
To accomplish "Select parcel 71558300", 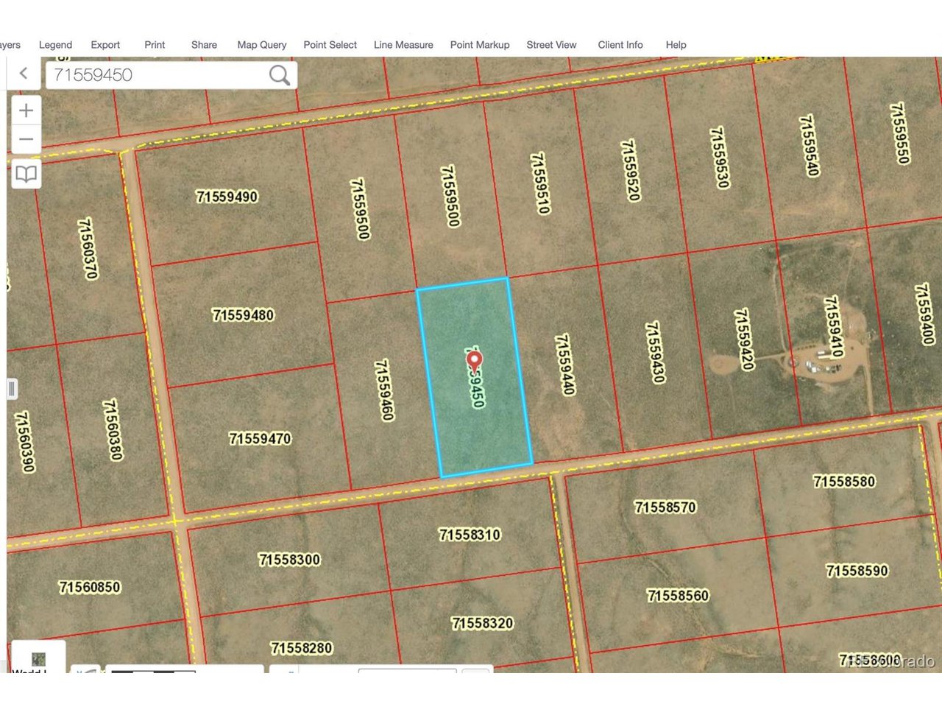I will pos(289,560).
